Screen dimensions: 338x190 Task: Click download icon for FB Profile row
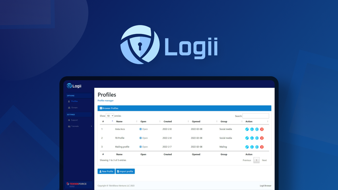pyautogui.click(x=252, y=138)
